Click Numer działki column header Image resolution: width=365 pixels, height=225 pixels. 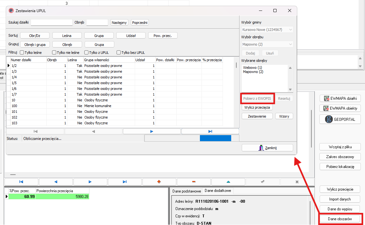(28, 60)
